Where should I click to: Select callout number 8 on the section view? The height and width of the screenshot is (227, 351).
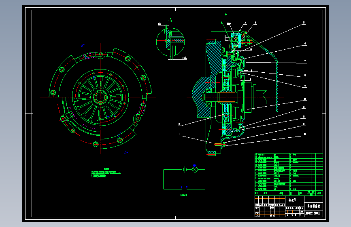[x=305, y=75]
